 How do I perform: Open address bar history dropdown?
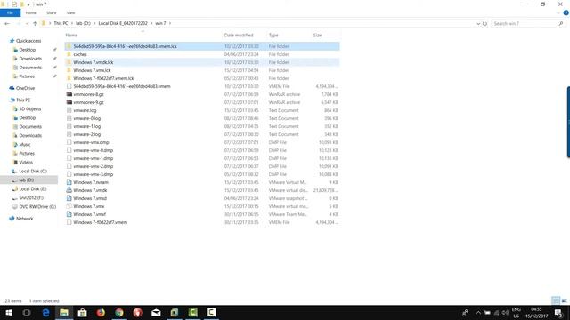(478, 24)
